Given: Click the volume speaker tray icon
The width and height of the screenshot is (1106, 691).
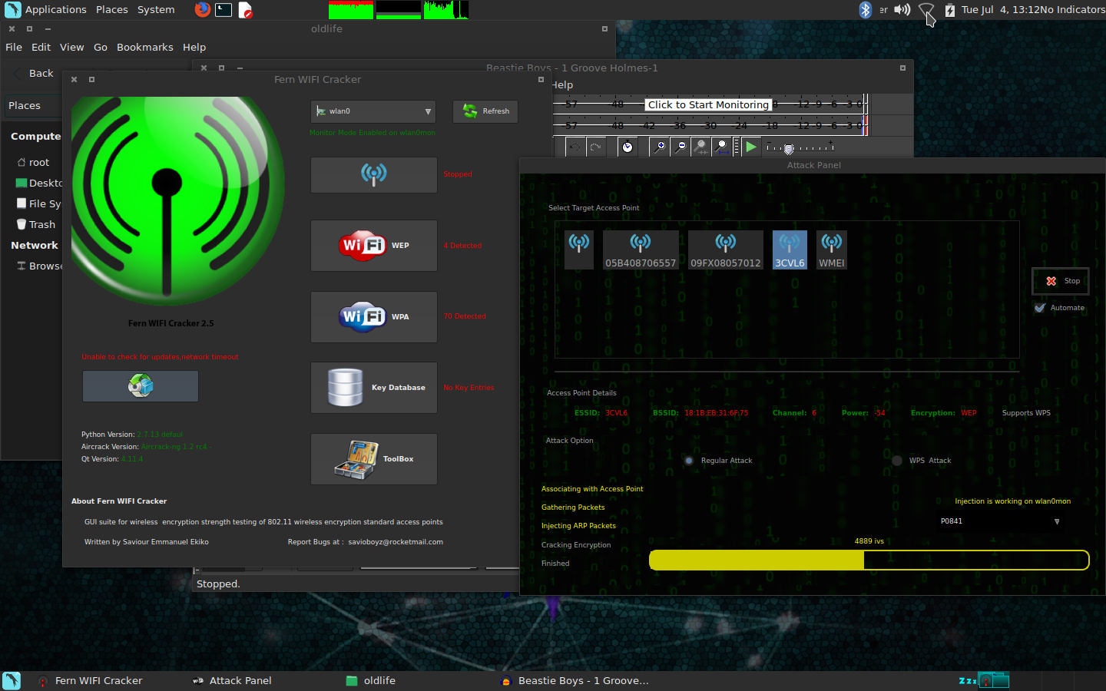Looking at the screenshot, I should 902,10.
